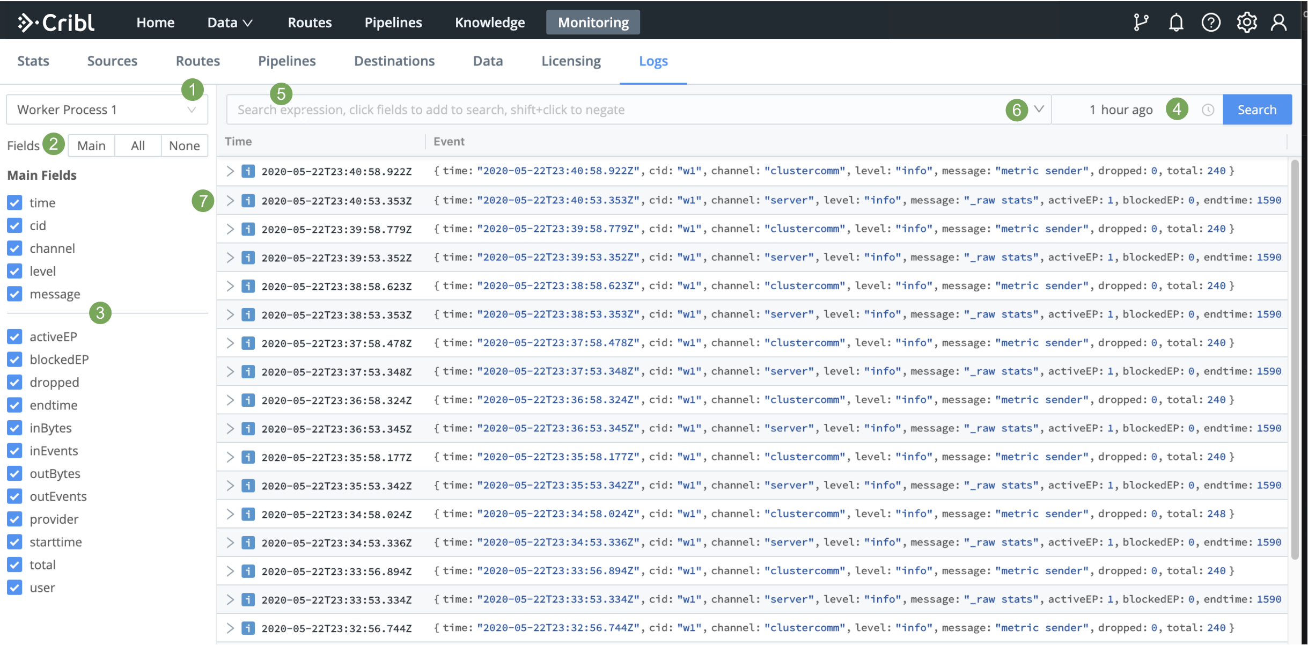Click the Event column header
1308x645 pixels.
[x=449, y=141]
